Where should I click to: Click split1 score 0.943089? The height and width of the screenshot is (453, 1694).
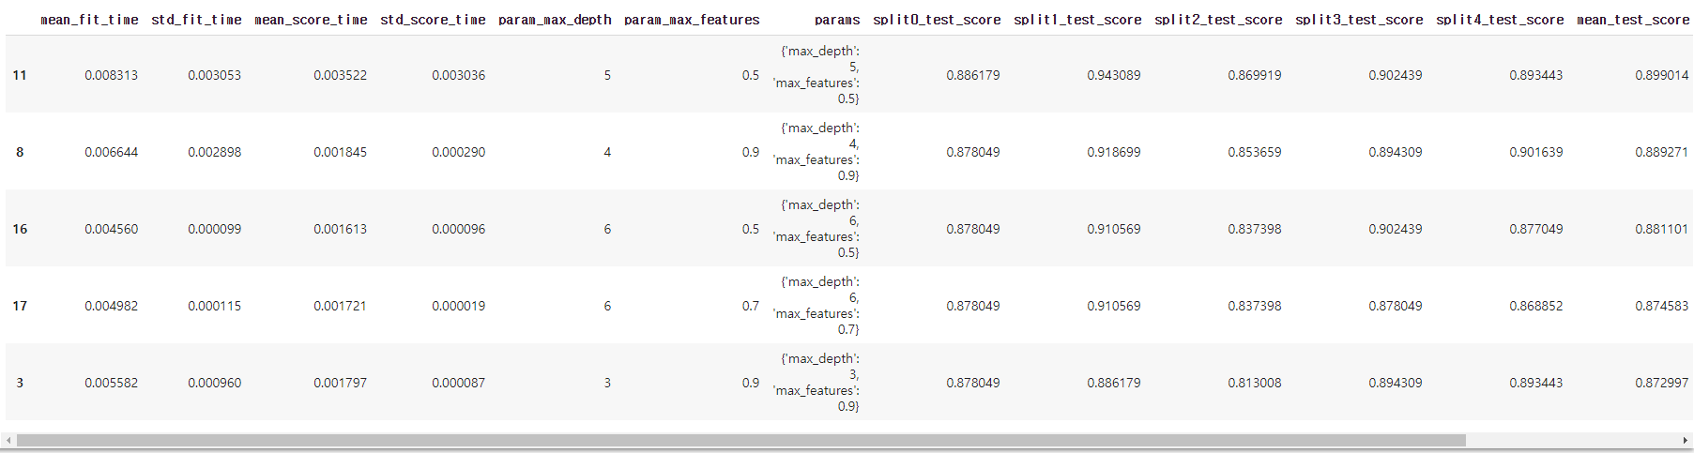[x=1114, y=75]
